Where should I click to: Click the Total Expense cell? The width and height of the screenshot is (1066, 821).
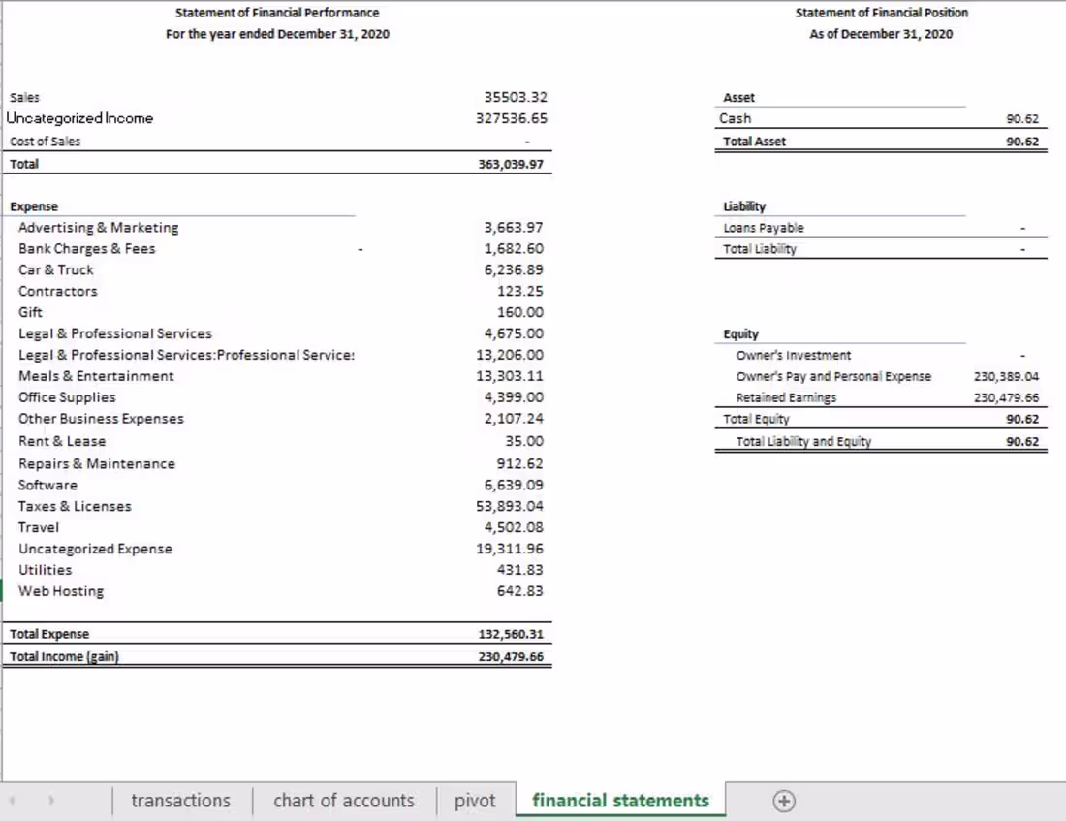pyautogui.click(x=48, y=633)
